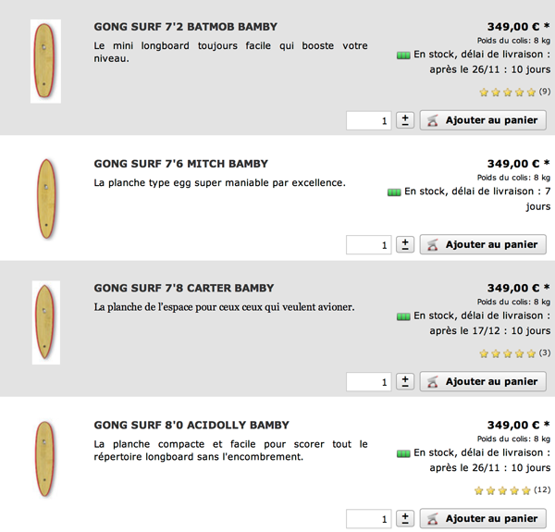
Task: Focus the quantity field for 7'8 Carter
Action: 368,382
